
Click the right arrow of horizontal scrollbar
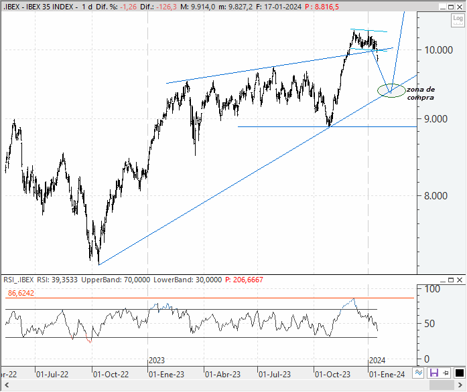pos(460,385)
